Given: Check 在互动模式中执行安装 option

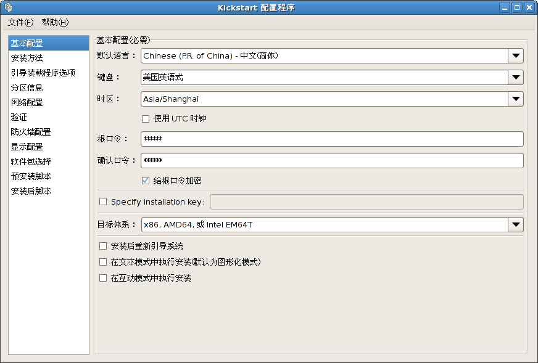Looking at the screenshot, I should [x=103, y=278].
